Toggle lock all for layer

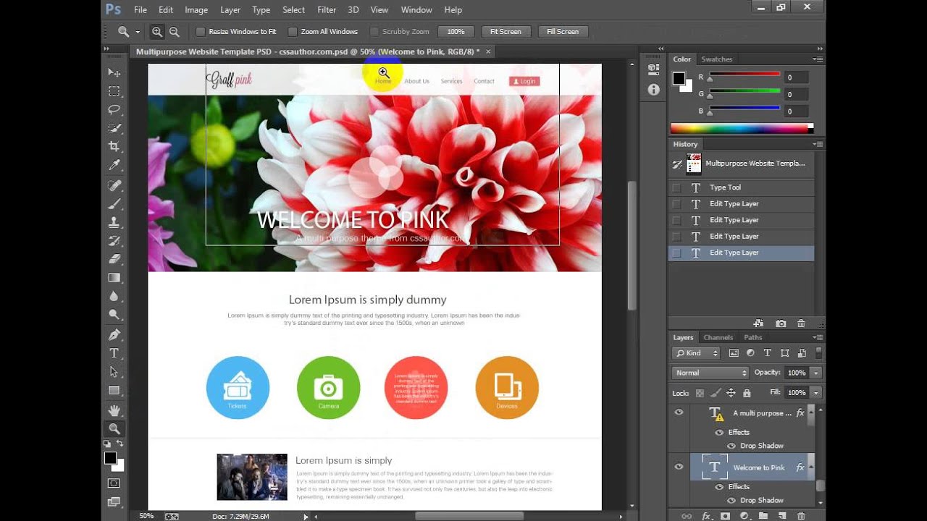pos(747,393)
